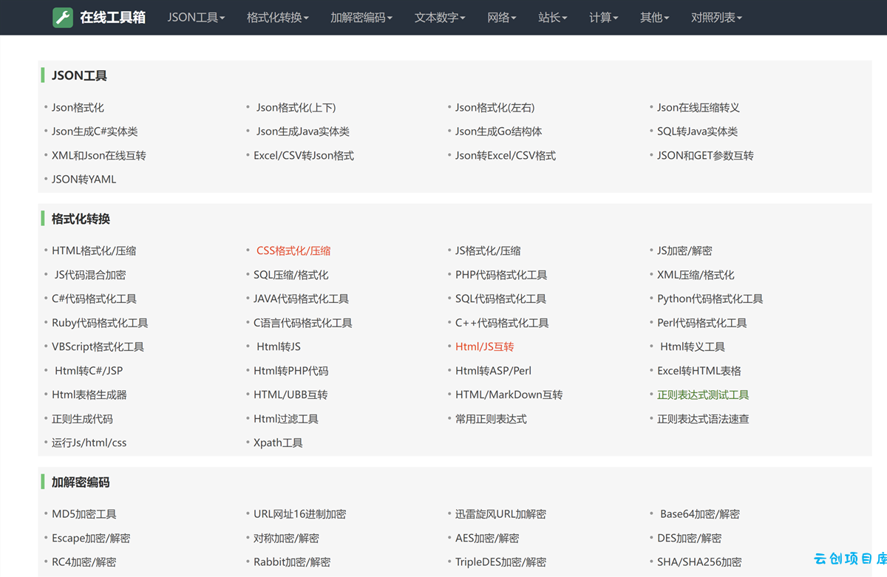Open JSON和GET参数互转 link
Viewport: 887px width, 577px height.
[706, 156]
